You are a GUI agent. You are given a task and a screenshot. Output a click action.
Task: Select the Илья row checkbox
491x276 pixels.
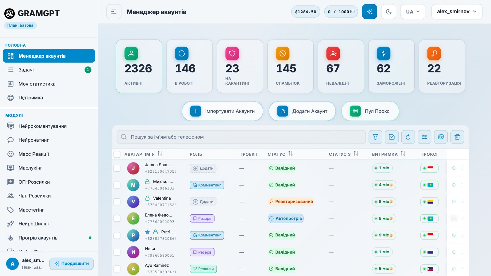[117, 252]
